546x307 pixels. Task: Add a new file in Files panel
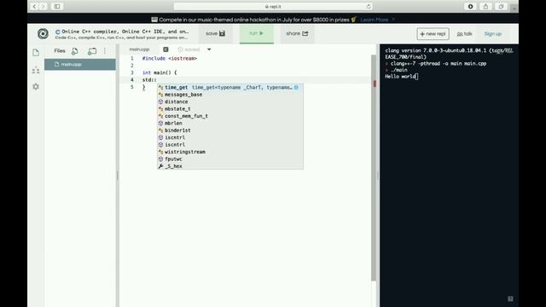pyautogui.click(x=74, y=51)
